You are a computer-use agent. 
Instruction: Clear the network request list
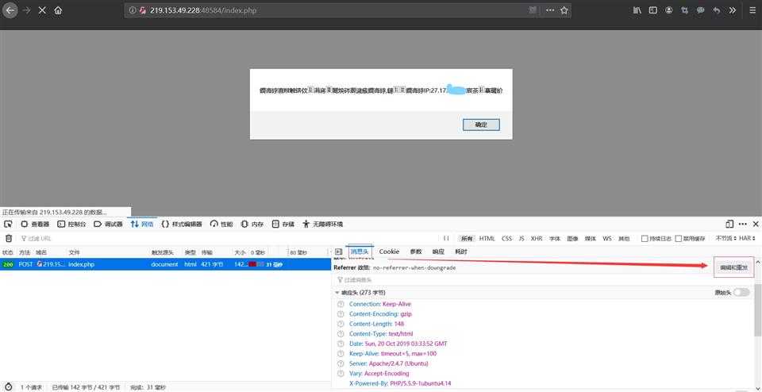pyautogui.click(x=8, y=239)
